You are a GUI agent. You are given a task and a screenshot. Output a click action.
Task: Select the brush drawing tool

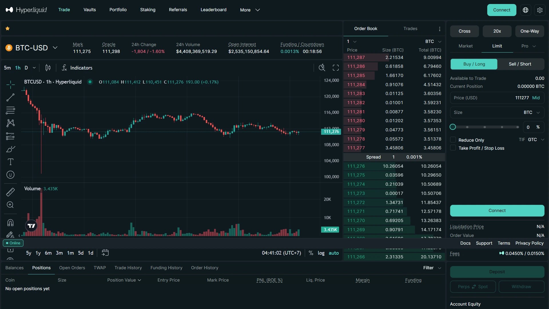10,149
